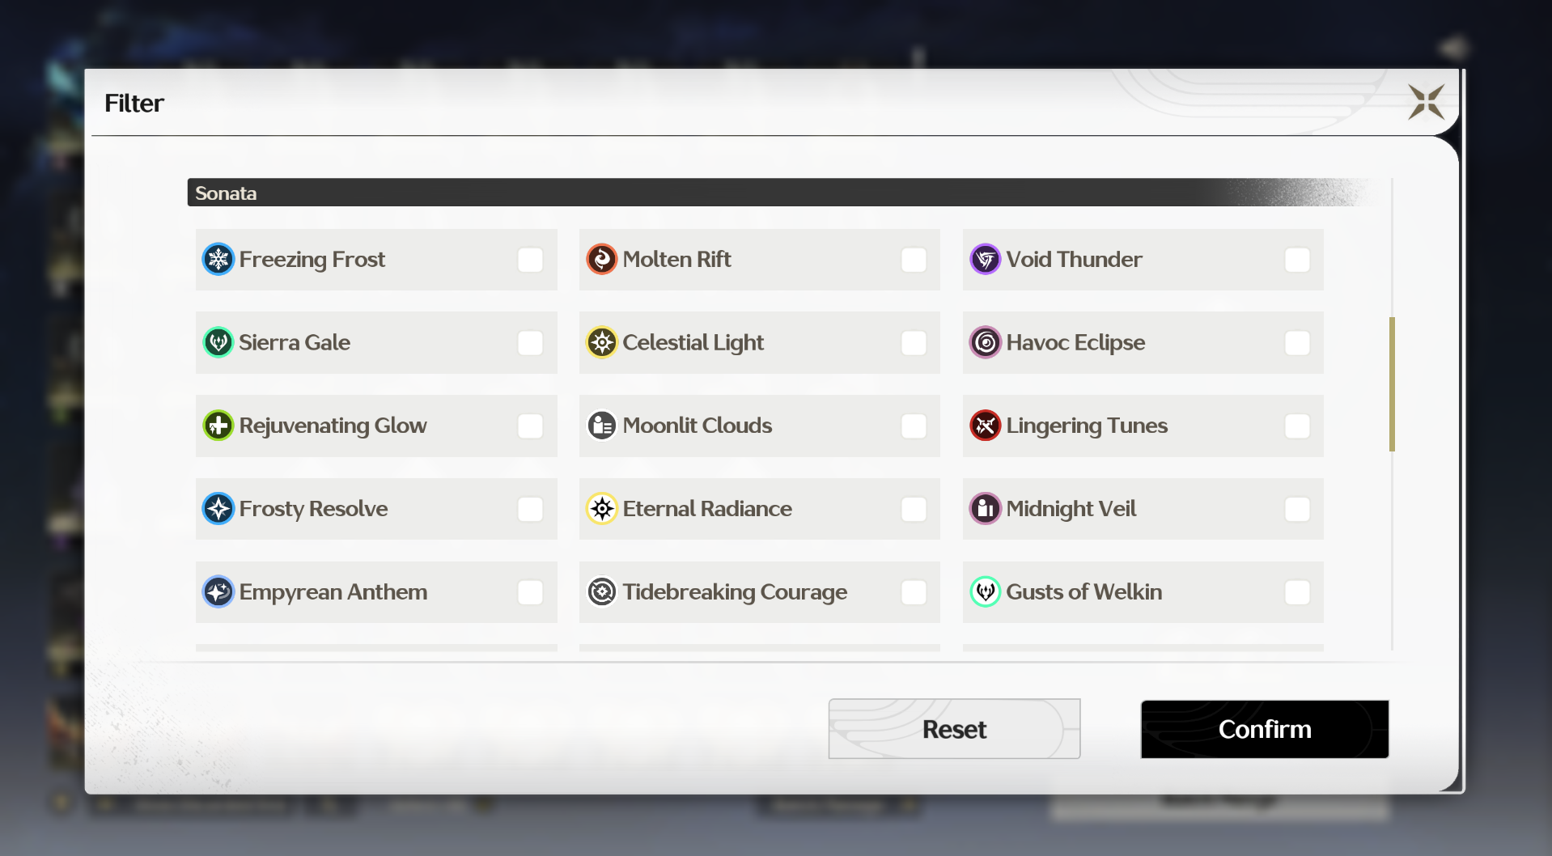The width and height of the screenshot is (1552, 856).
Task: Confirm the filter selection
Action: pyautogui.click(x=1265, y=729)
